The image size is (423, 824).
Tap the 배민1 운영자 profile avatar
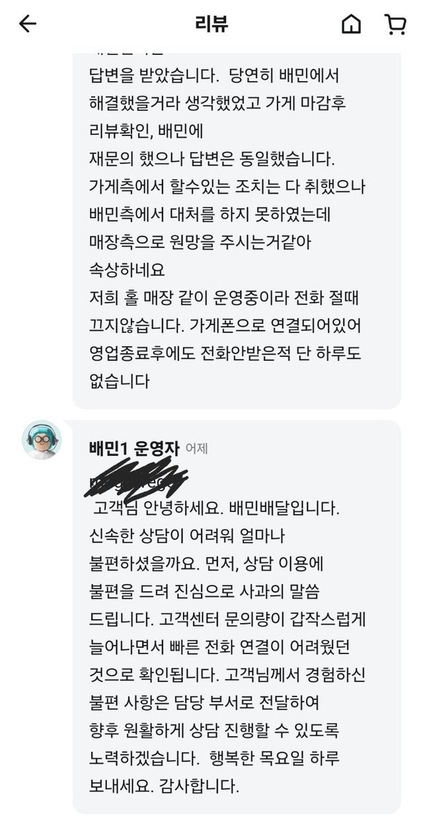[42, 439]
